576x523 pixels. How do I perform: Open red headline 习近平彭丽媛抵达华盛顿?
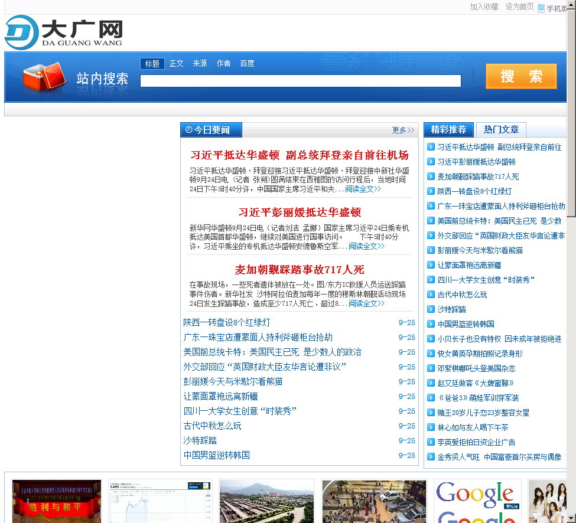(300, 212)
